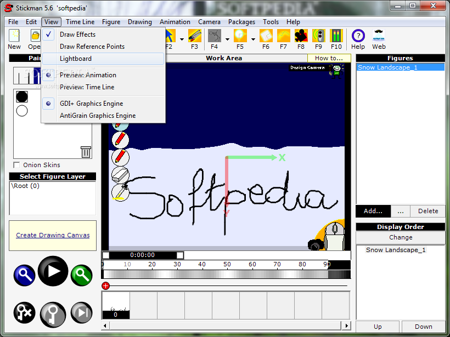Toggle the Draw Effects menu option
The height and width of the screenshot is (337, 450).
103,35
